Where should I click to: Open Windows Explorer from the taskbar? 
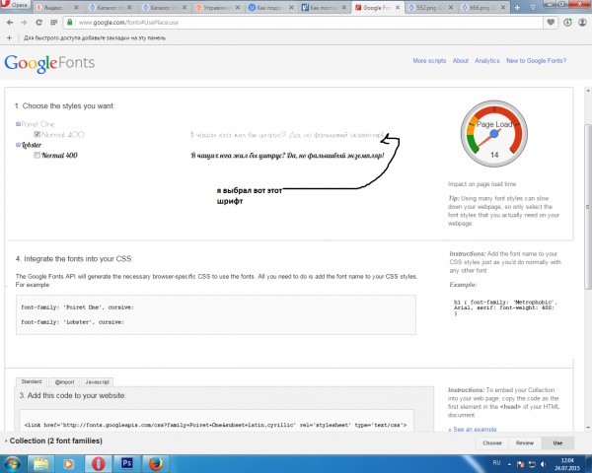40,464
